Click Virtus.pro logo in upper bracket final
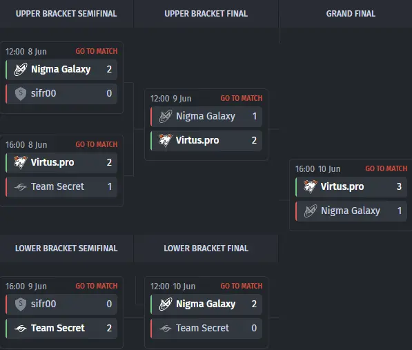Viewport: 412px width, 350px height. pyautogui.click(x=165, y=140)
